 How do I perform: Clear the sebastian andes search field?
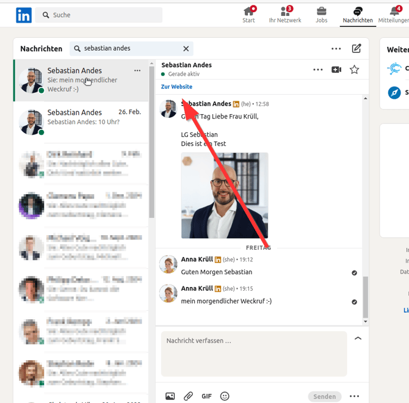coord(186,49)
